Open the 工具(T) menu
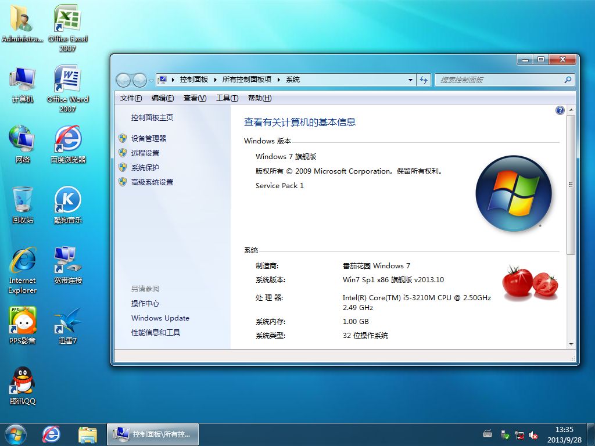 click(227, 98)
